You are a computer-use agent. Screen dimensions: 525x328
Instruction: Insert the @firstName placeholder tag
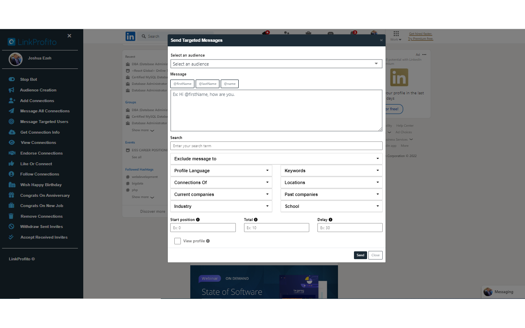[x=183, y=84]
